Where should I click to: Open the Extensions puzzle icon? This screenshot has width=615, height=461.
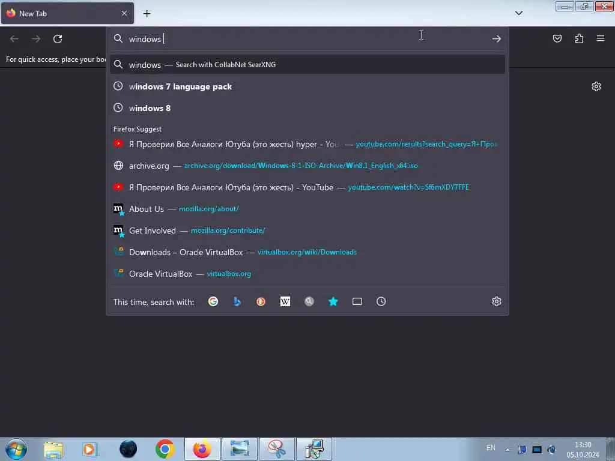coord(579,38)
